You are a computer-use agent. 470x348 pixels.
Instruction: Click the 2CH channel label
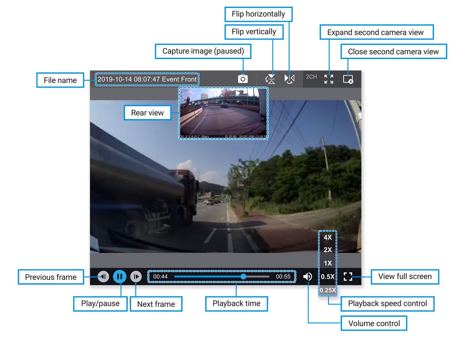click(311, 77)
